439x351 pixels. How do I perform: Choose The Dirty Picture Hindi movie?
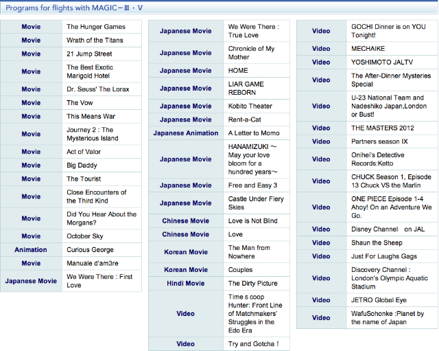[252, 283]
